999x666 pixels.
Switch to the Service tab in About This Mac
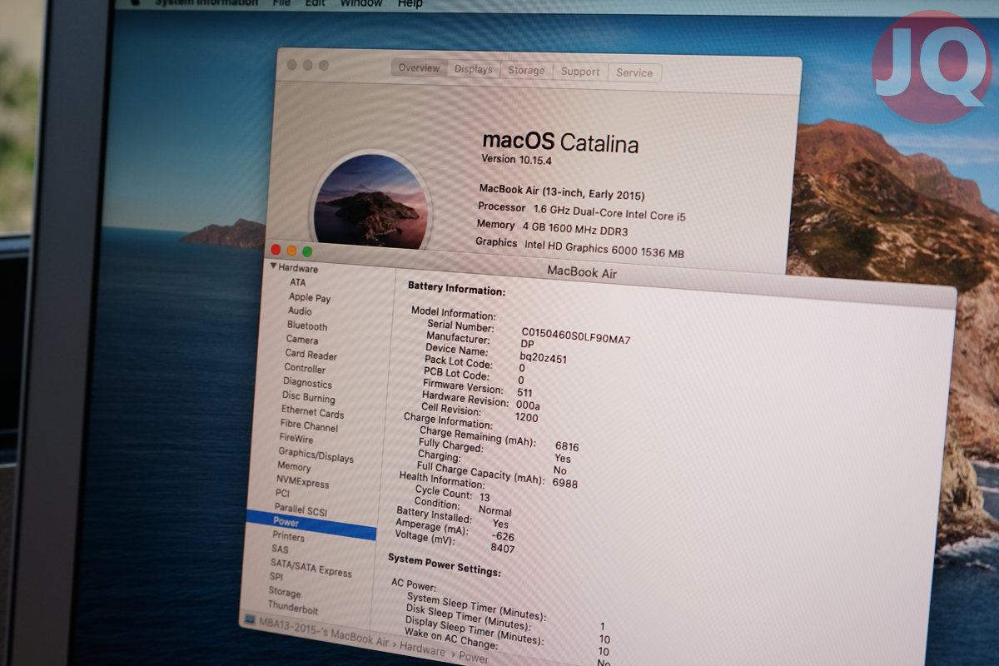634,72
